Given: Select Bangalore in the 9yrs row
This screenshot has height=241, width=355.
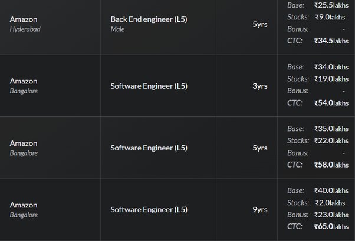Looking at the screenshot, I should tap(24, 215).
